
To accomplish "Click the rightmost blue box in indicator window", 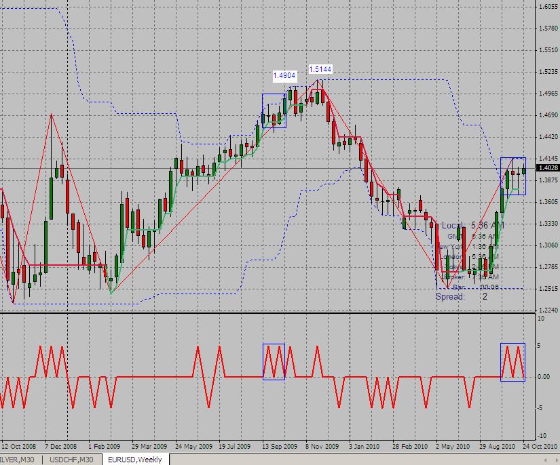I will (x=512, y=362).
